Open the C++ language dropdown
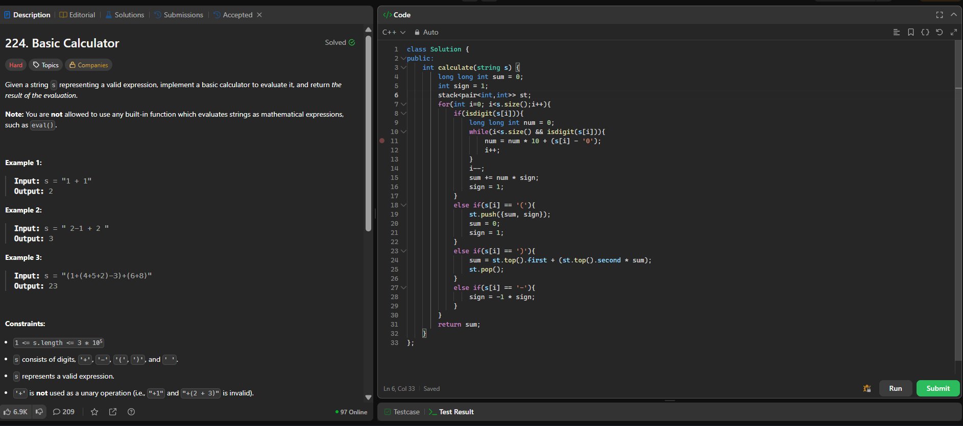 [394, 32]
